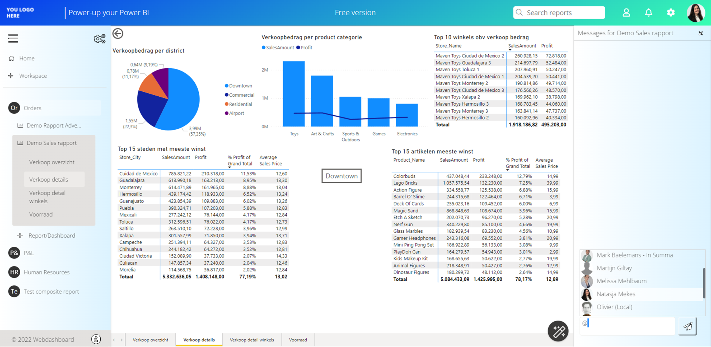Click the Search reports field
Screen dimensions: 711x347
pos(559,12)
